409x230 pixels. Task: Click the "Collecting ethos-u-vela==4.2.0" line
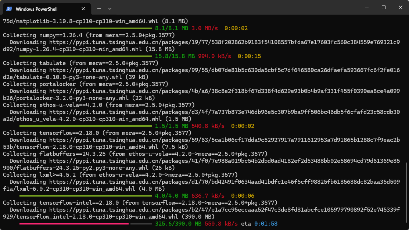pyautogui.click(x=98, y=105)
